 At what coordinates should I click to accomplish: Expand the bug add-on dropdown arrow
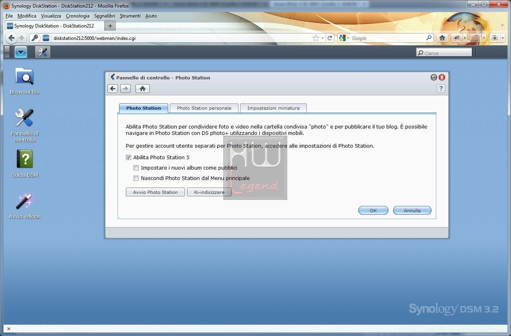pyautogui.click(x=465, y=38)
